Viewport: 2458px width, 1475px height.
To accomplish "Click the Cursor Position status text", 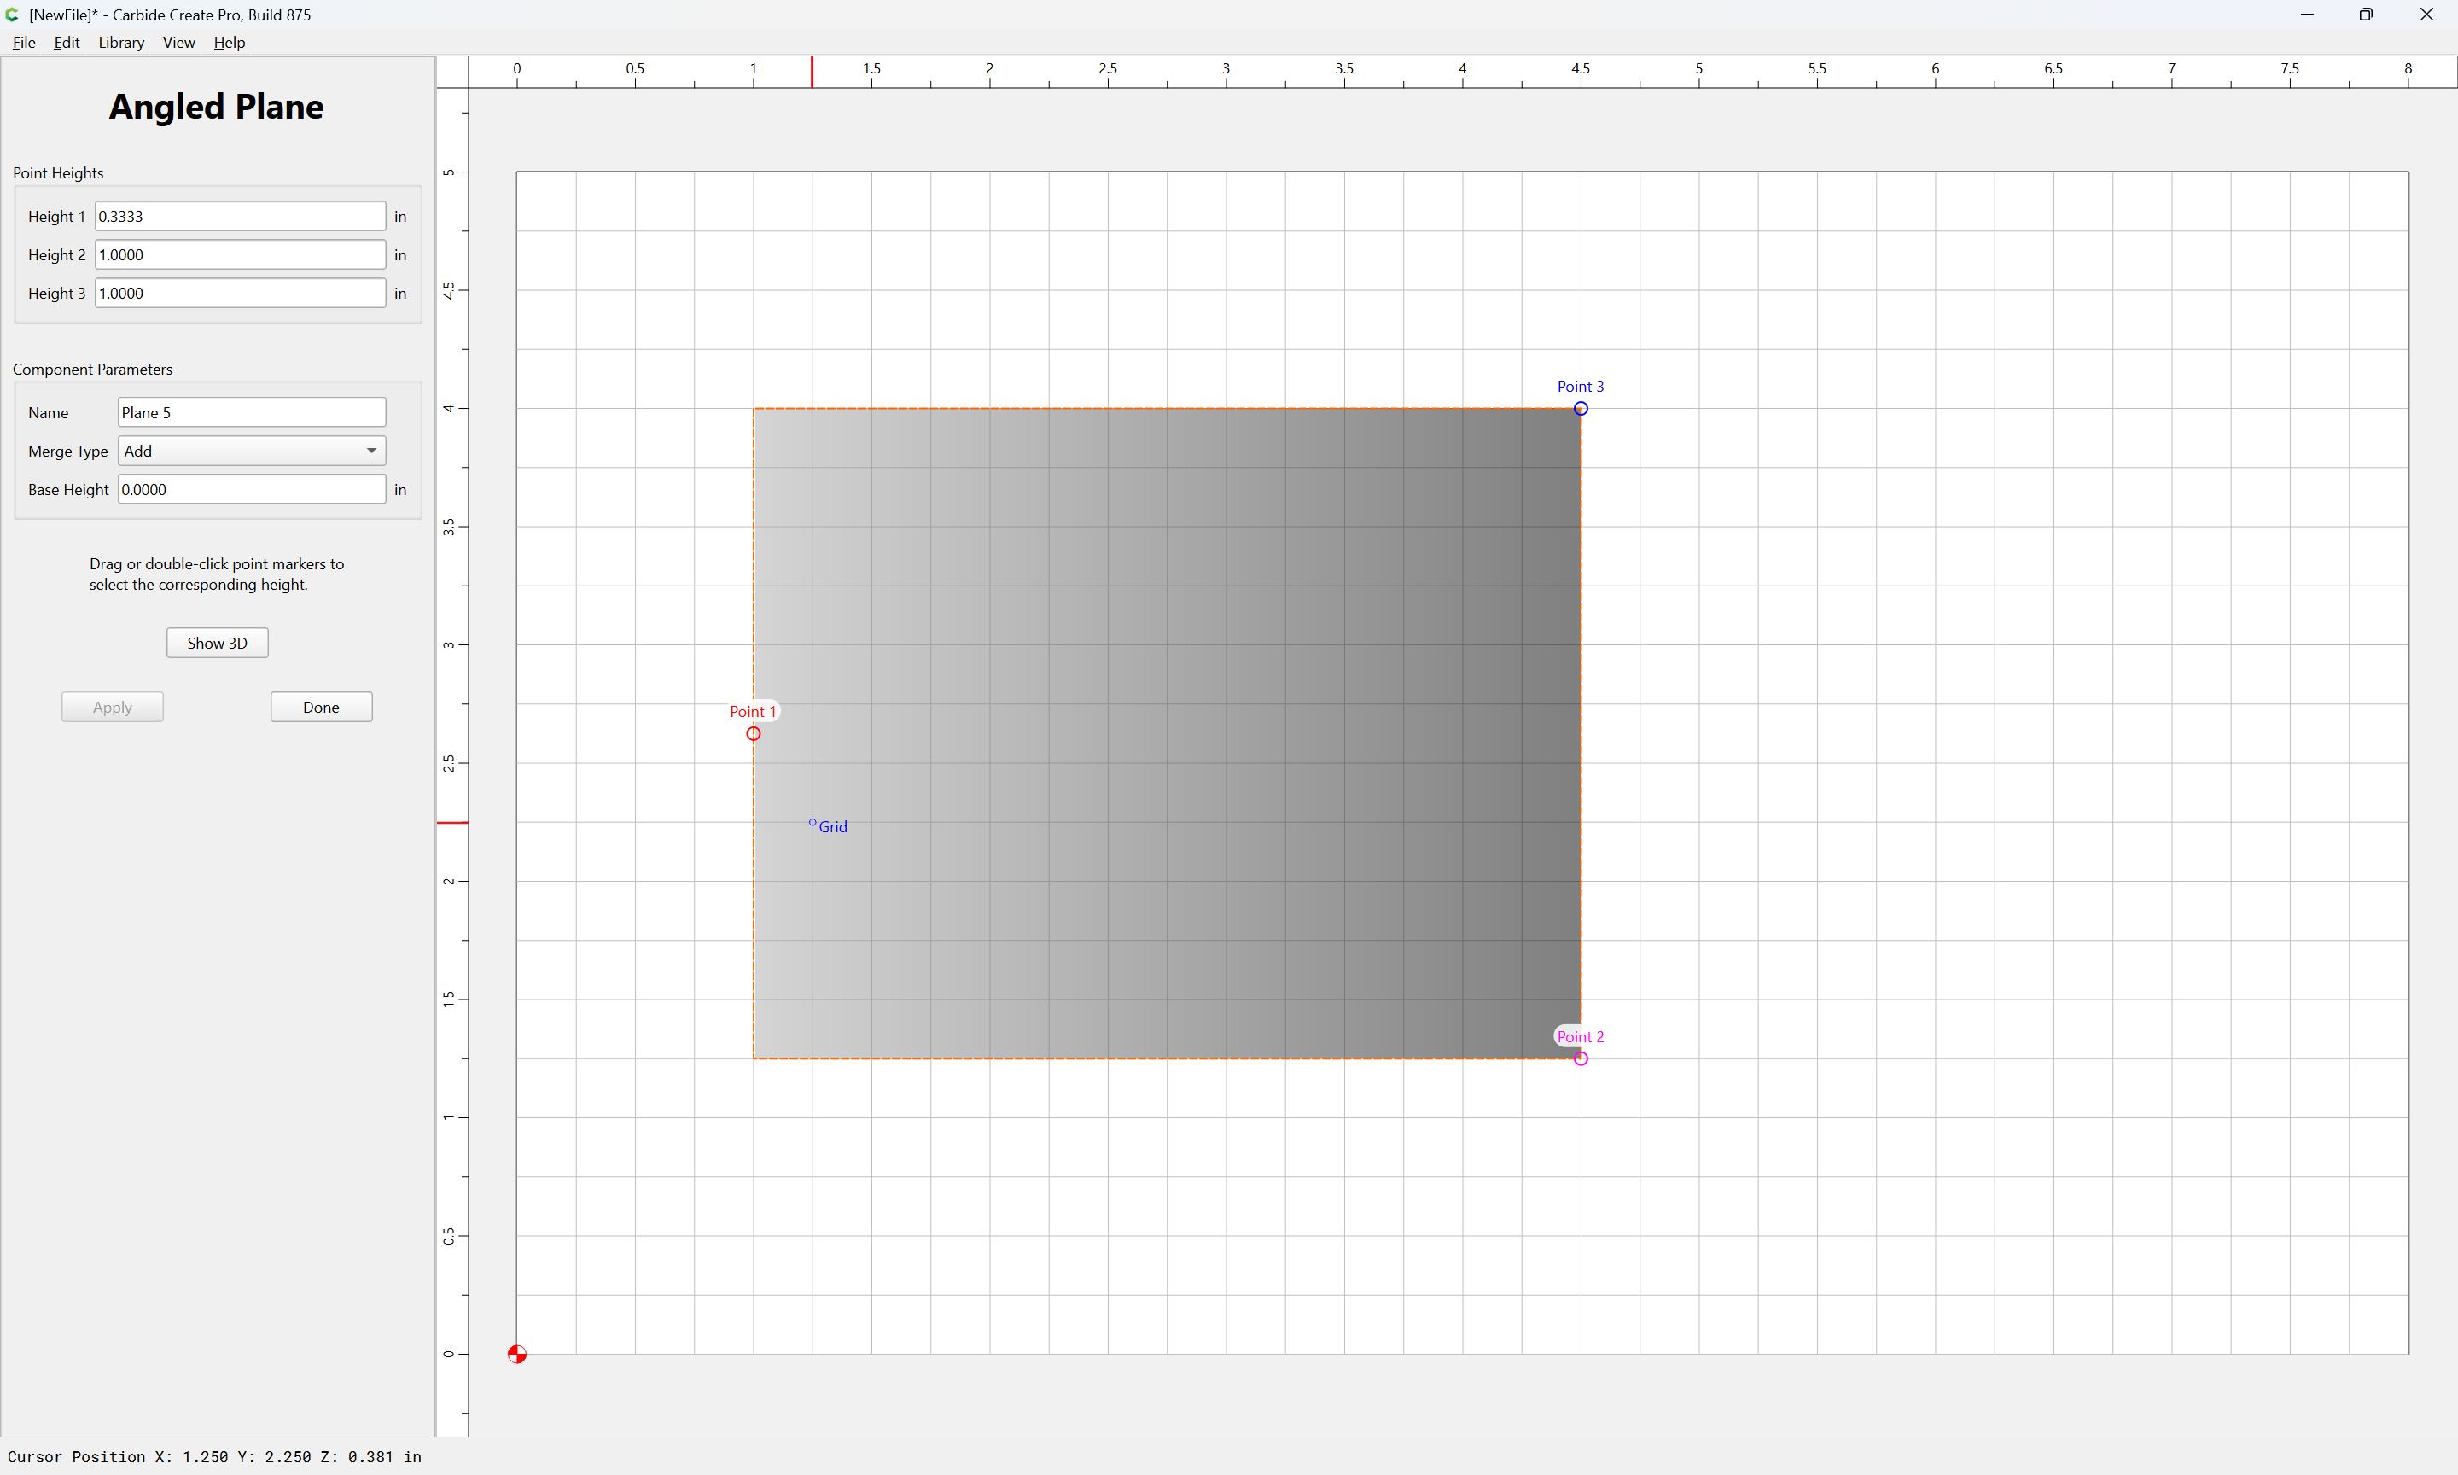I will point(214,1457).
